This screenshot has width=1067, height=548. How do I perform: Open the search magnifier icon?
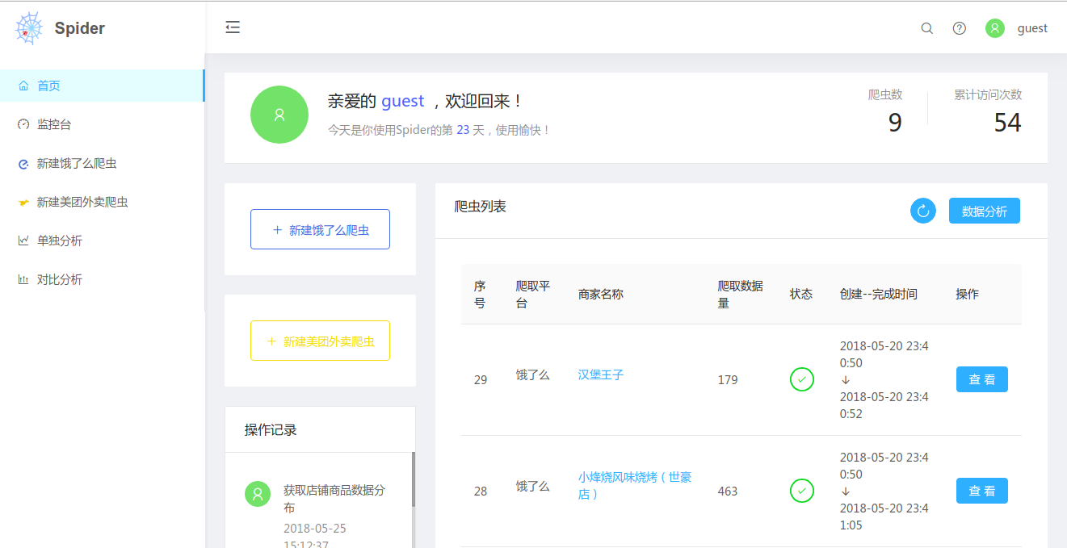926,27
